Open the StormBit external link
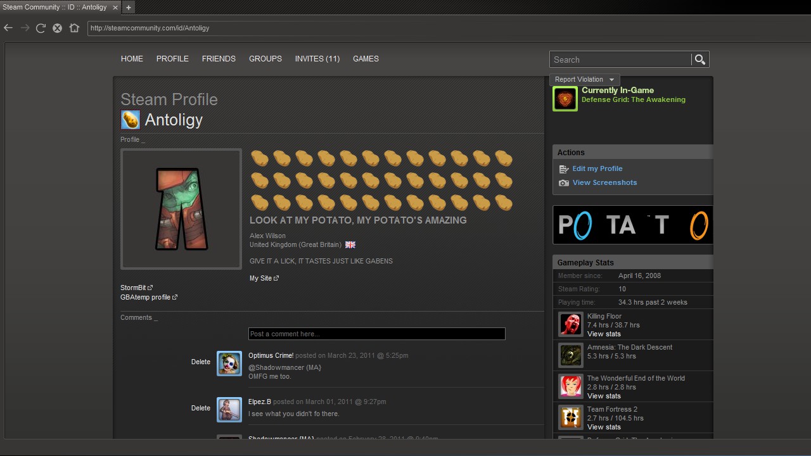The height and width of the screenshot is (456, 811). (137, 288)
